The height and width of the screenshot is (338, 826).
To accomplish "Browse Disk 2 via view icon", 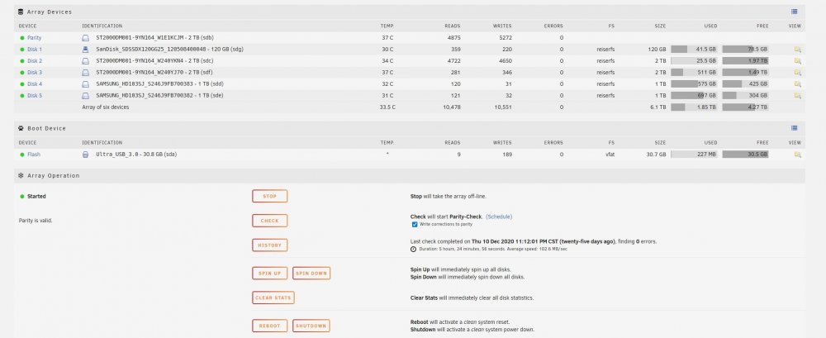I will tap(798, 61).
